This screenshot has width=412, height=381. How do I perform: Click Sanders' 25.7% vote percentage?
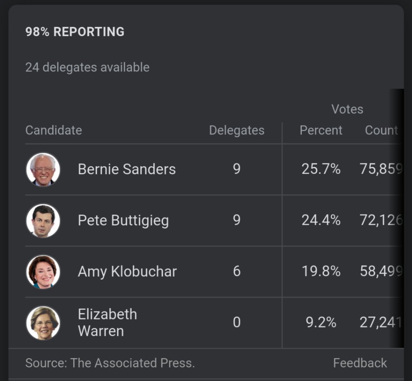click(321, 169)
